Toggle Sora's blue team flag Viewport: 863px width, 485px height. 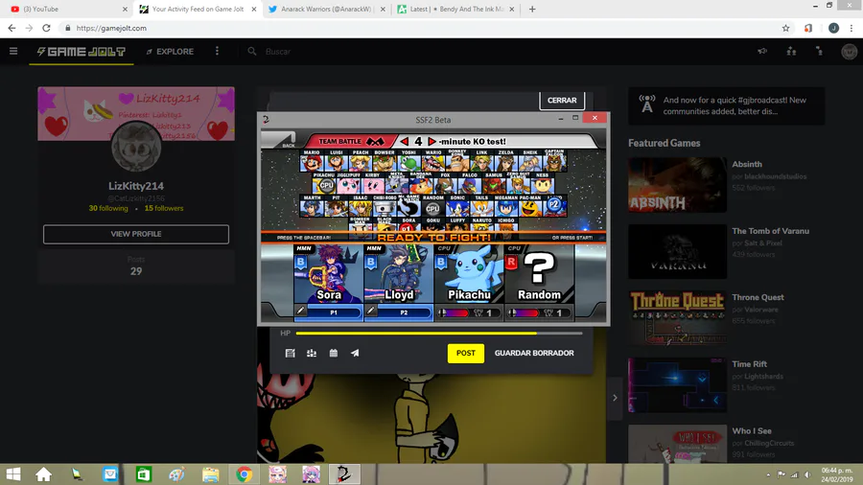[300, 263]
